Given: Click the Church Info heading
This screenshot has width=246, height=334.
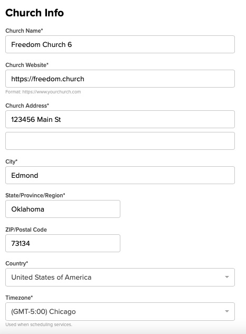Looking at the screenshot, I should coord(34,13).
